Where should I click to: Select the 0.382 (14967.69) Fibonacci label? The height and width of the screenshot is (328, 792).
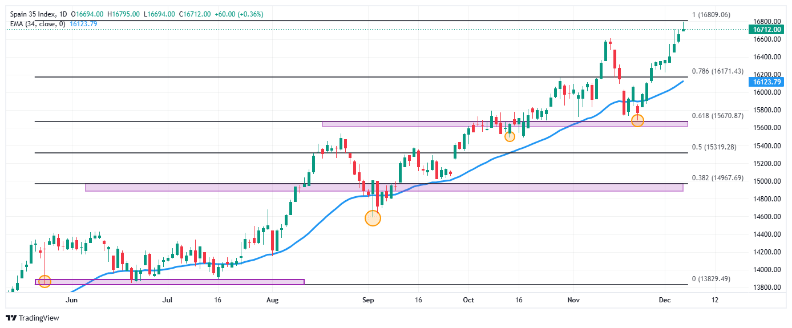[717, 178]
